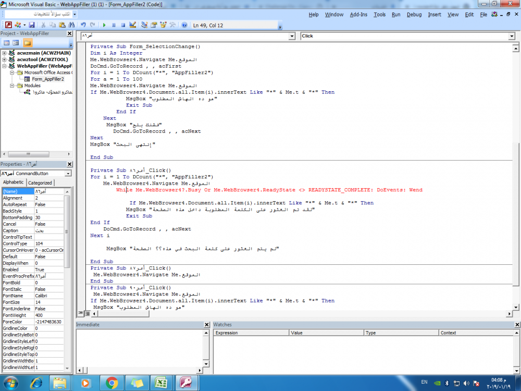Open Google Chrome from taskbar

click(112, 383)
